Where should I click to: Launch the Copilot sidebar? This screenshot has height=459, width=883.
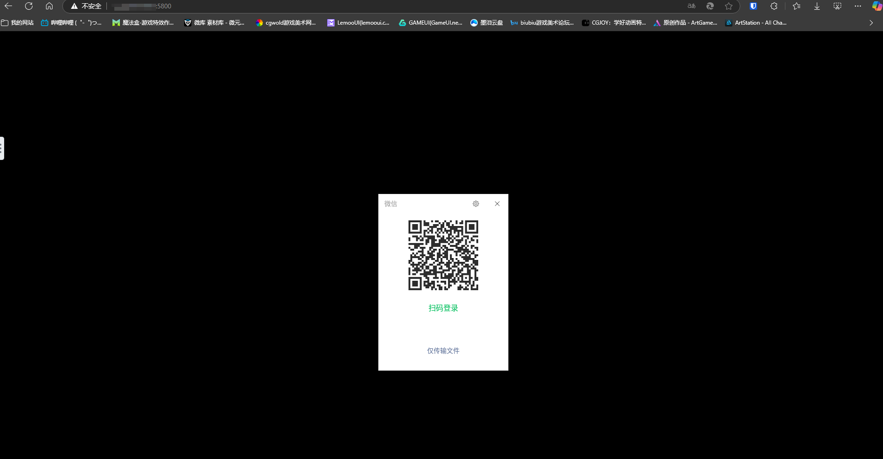click(876, 6)
